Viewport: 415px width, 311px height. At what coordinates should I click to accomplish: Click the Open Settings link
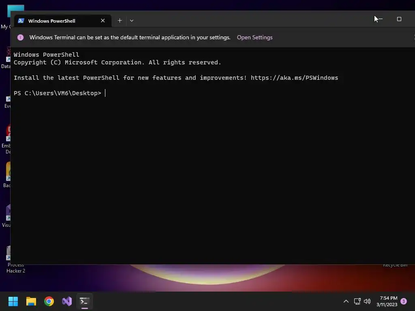(255, 37)
